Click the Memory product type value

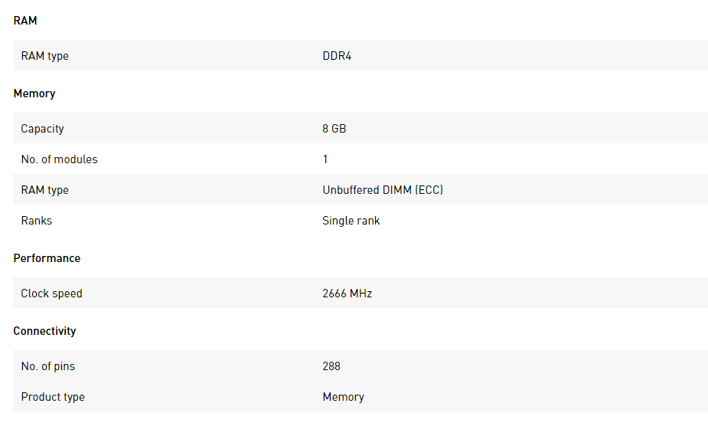pyautogui.click(x=344, y=397)
